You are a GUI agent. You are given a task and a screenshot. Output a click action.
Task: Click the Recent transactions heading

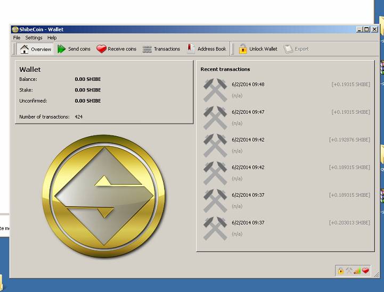[225, 69]
